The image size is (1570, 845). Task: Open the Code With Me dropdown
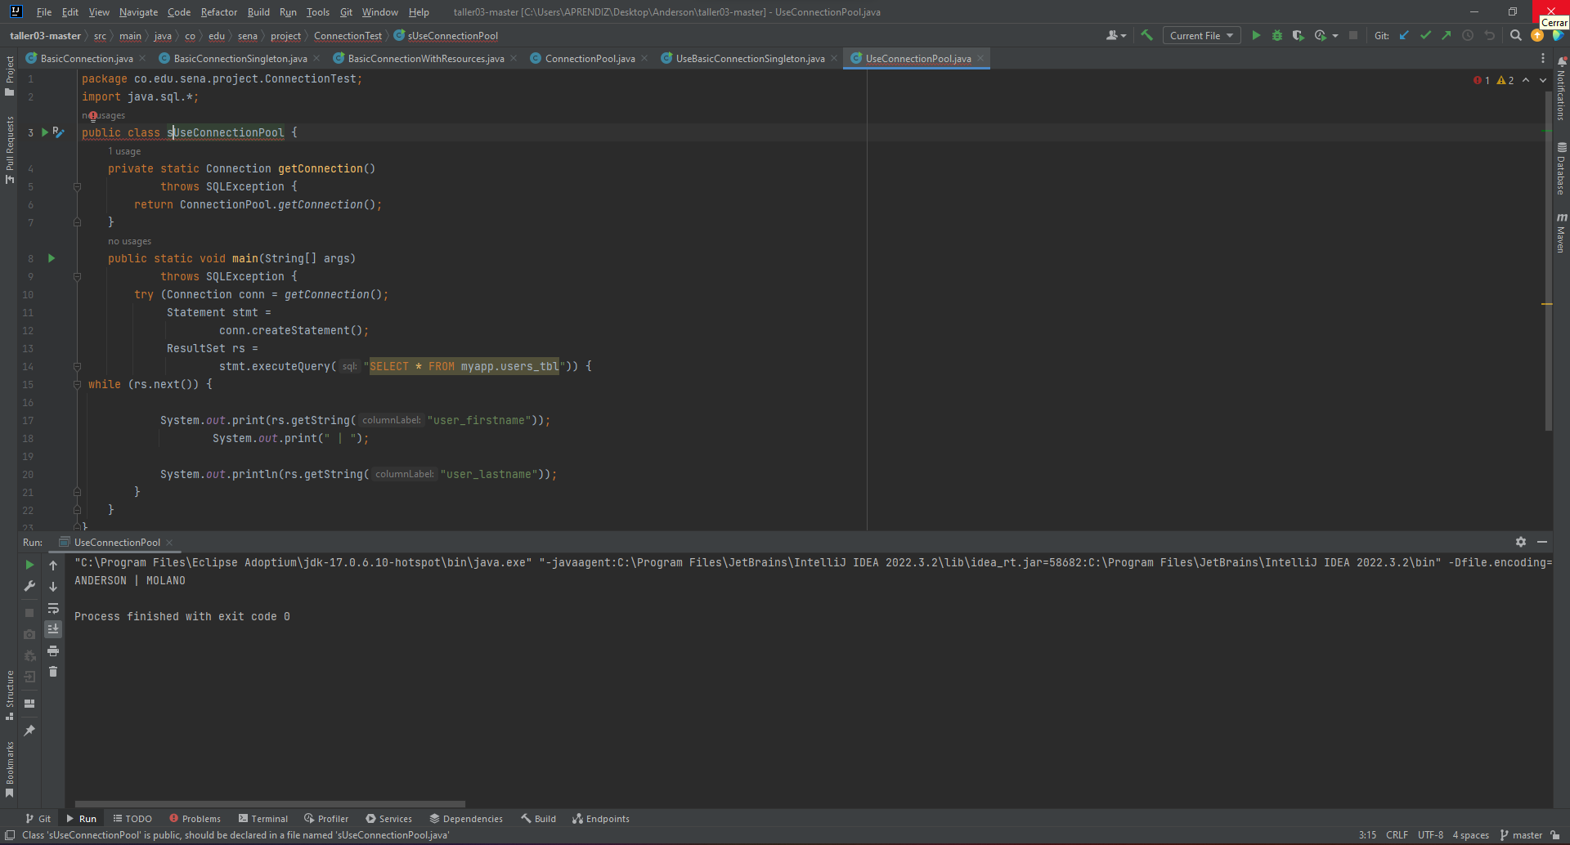coord(1115,35)
